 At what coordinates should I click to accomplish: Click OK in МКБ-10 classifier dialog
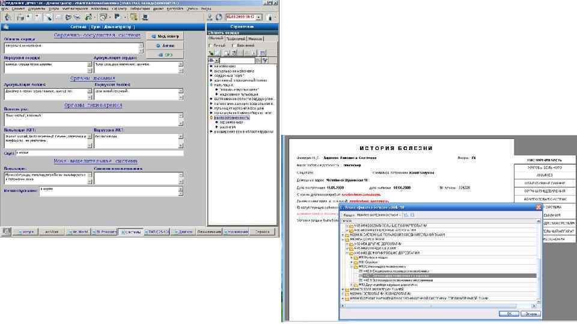click(x=509, y=313)
